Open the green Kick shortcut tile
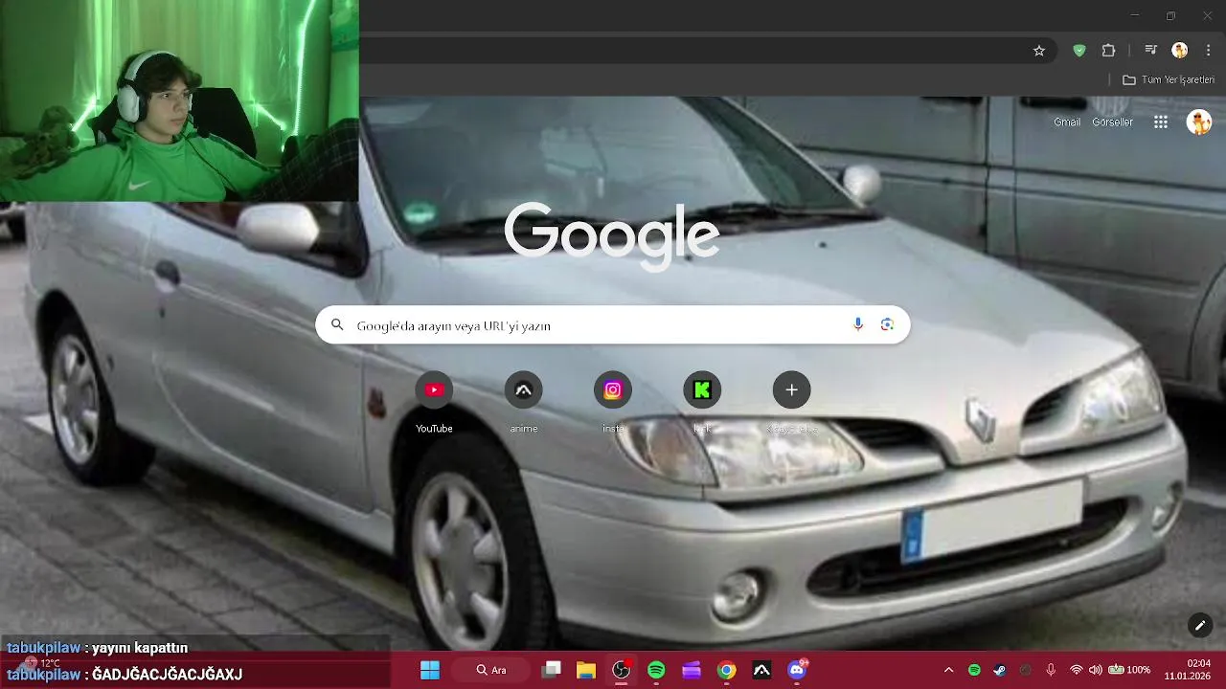This screenshot has height=689, width=1226. (x=702, y=389)
